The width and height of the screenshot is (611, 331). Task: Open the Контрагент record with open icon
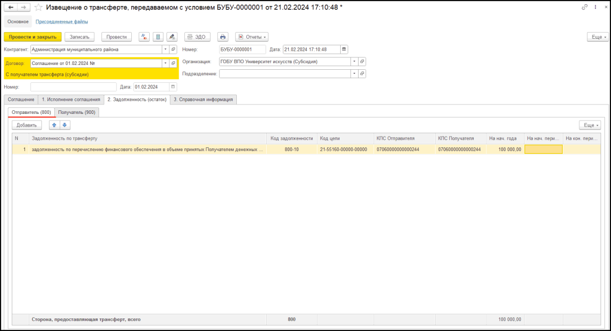174,50
